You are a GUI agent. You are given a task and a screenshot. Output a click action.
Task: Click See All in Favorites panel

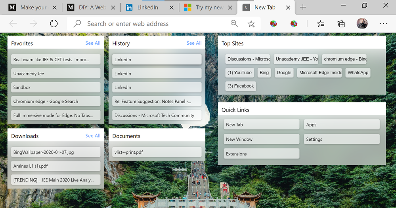pyautogui.click(x=93, y=43)
